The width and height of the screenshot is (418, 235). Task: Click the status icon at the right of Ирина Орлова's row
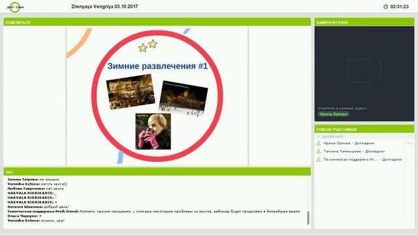[x=410, y=144]
